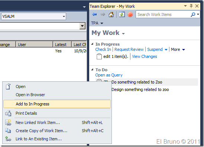
Task: Choose Open in Browser from the context menu
Action: coord(57,95)
